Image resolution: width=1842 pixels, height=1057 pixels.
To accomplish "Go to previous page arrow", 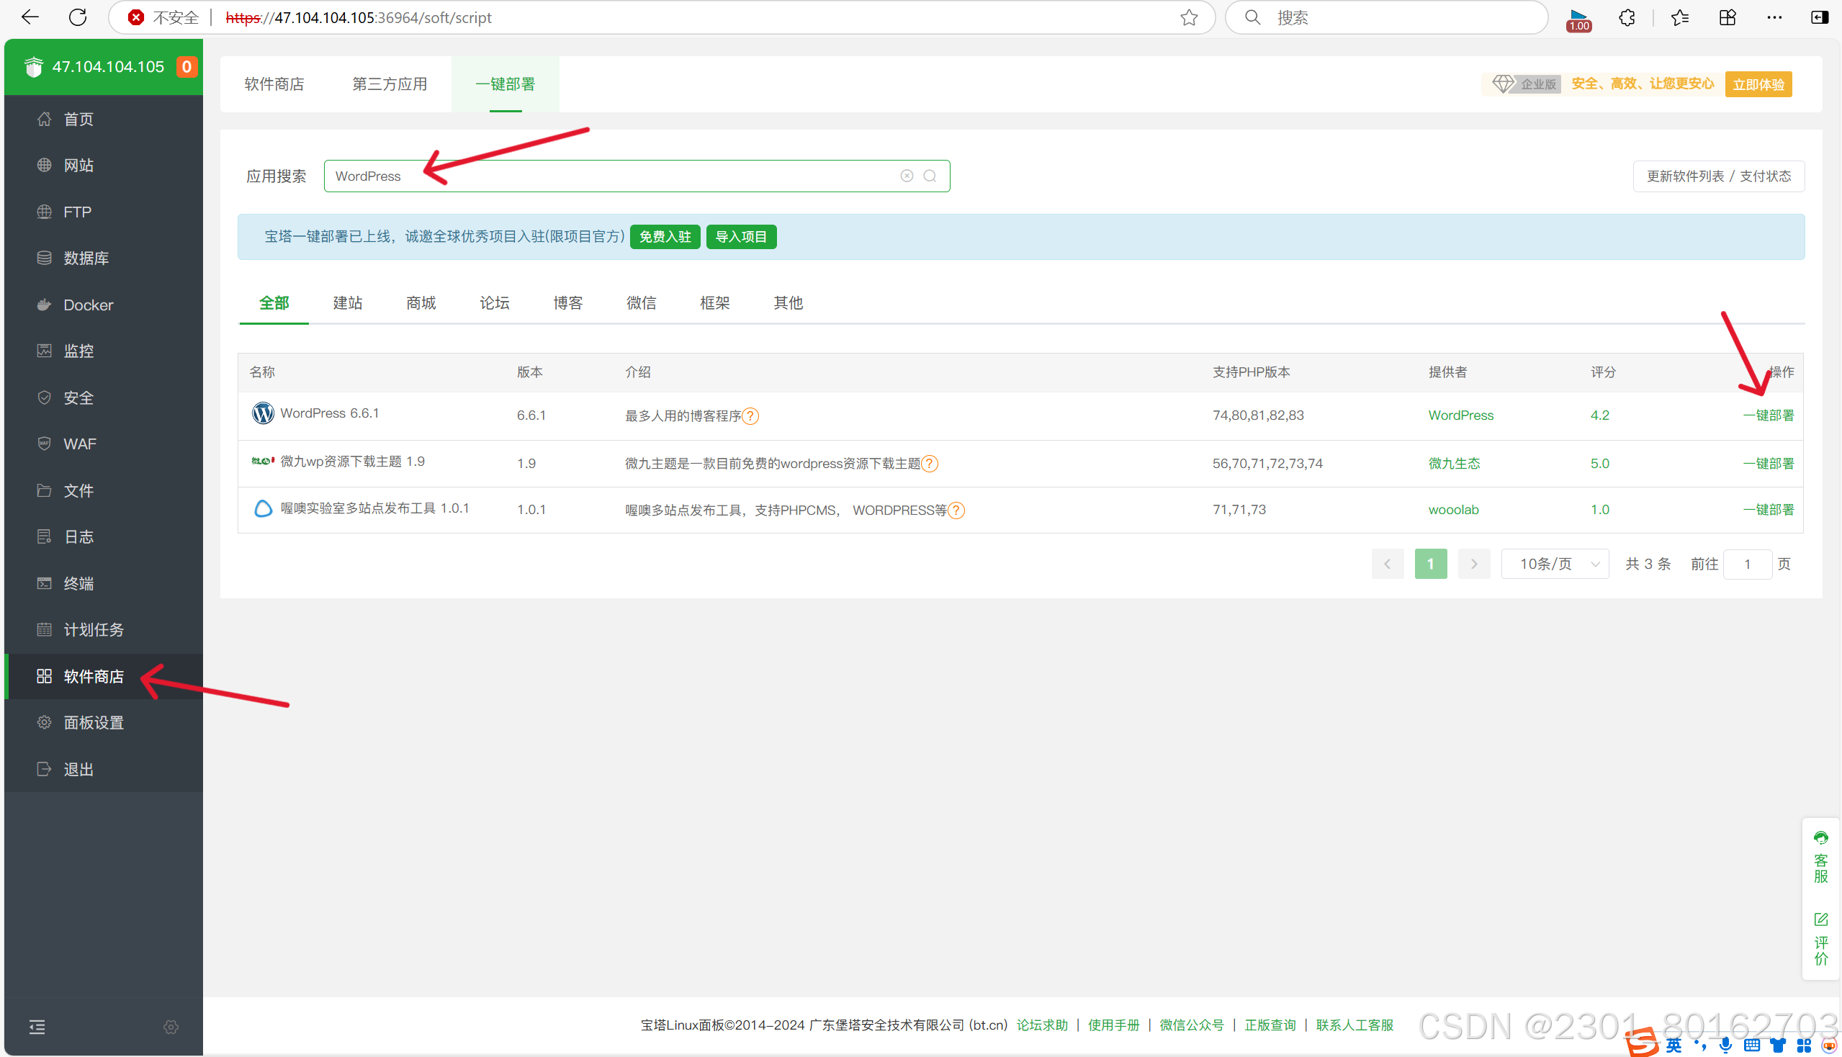I will [1387, 564].
